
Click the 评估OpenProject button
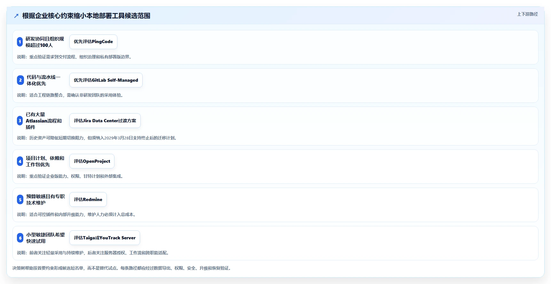(x=92, y=161)
